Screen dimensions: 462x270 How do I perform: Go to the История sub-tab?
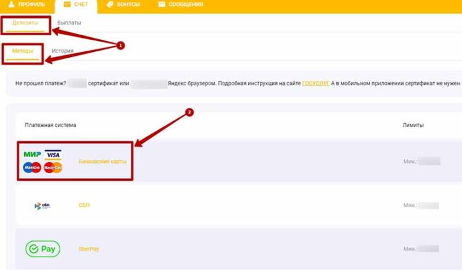[62, 51]
